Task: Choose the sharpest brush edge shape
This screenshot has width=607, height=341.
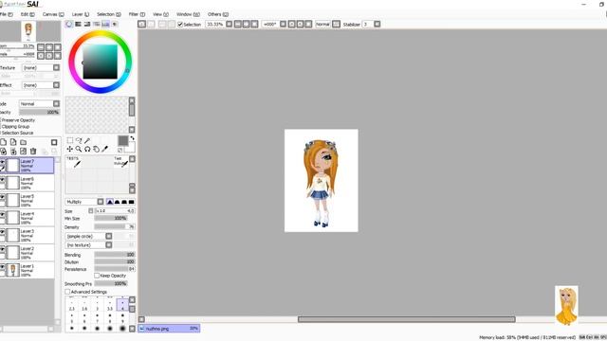Action: click(110, 202)
